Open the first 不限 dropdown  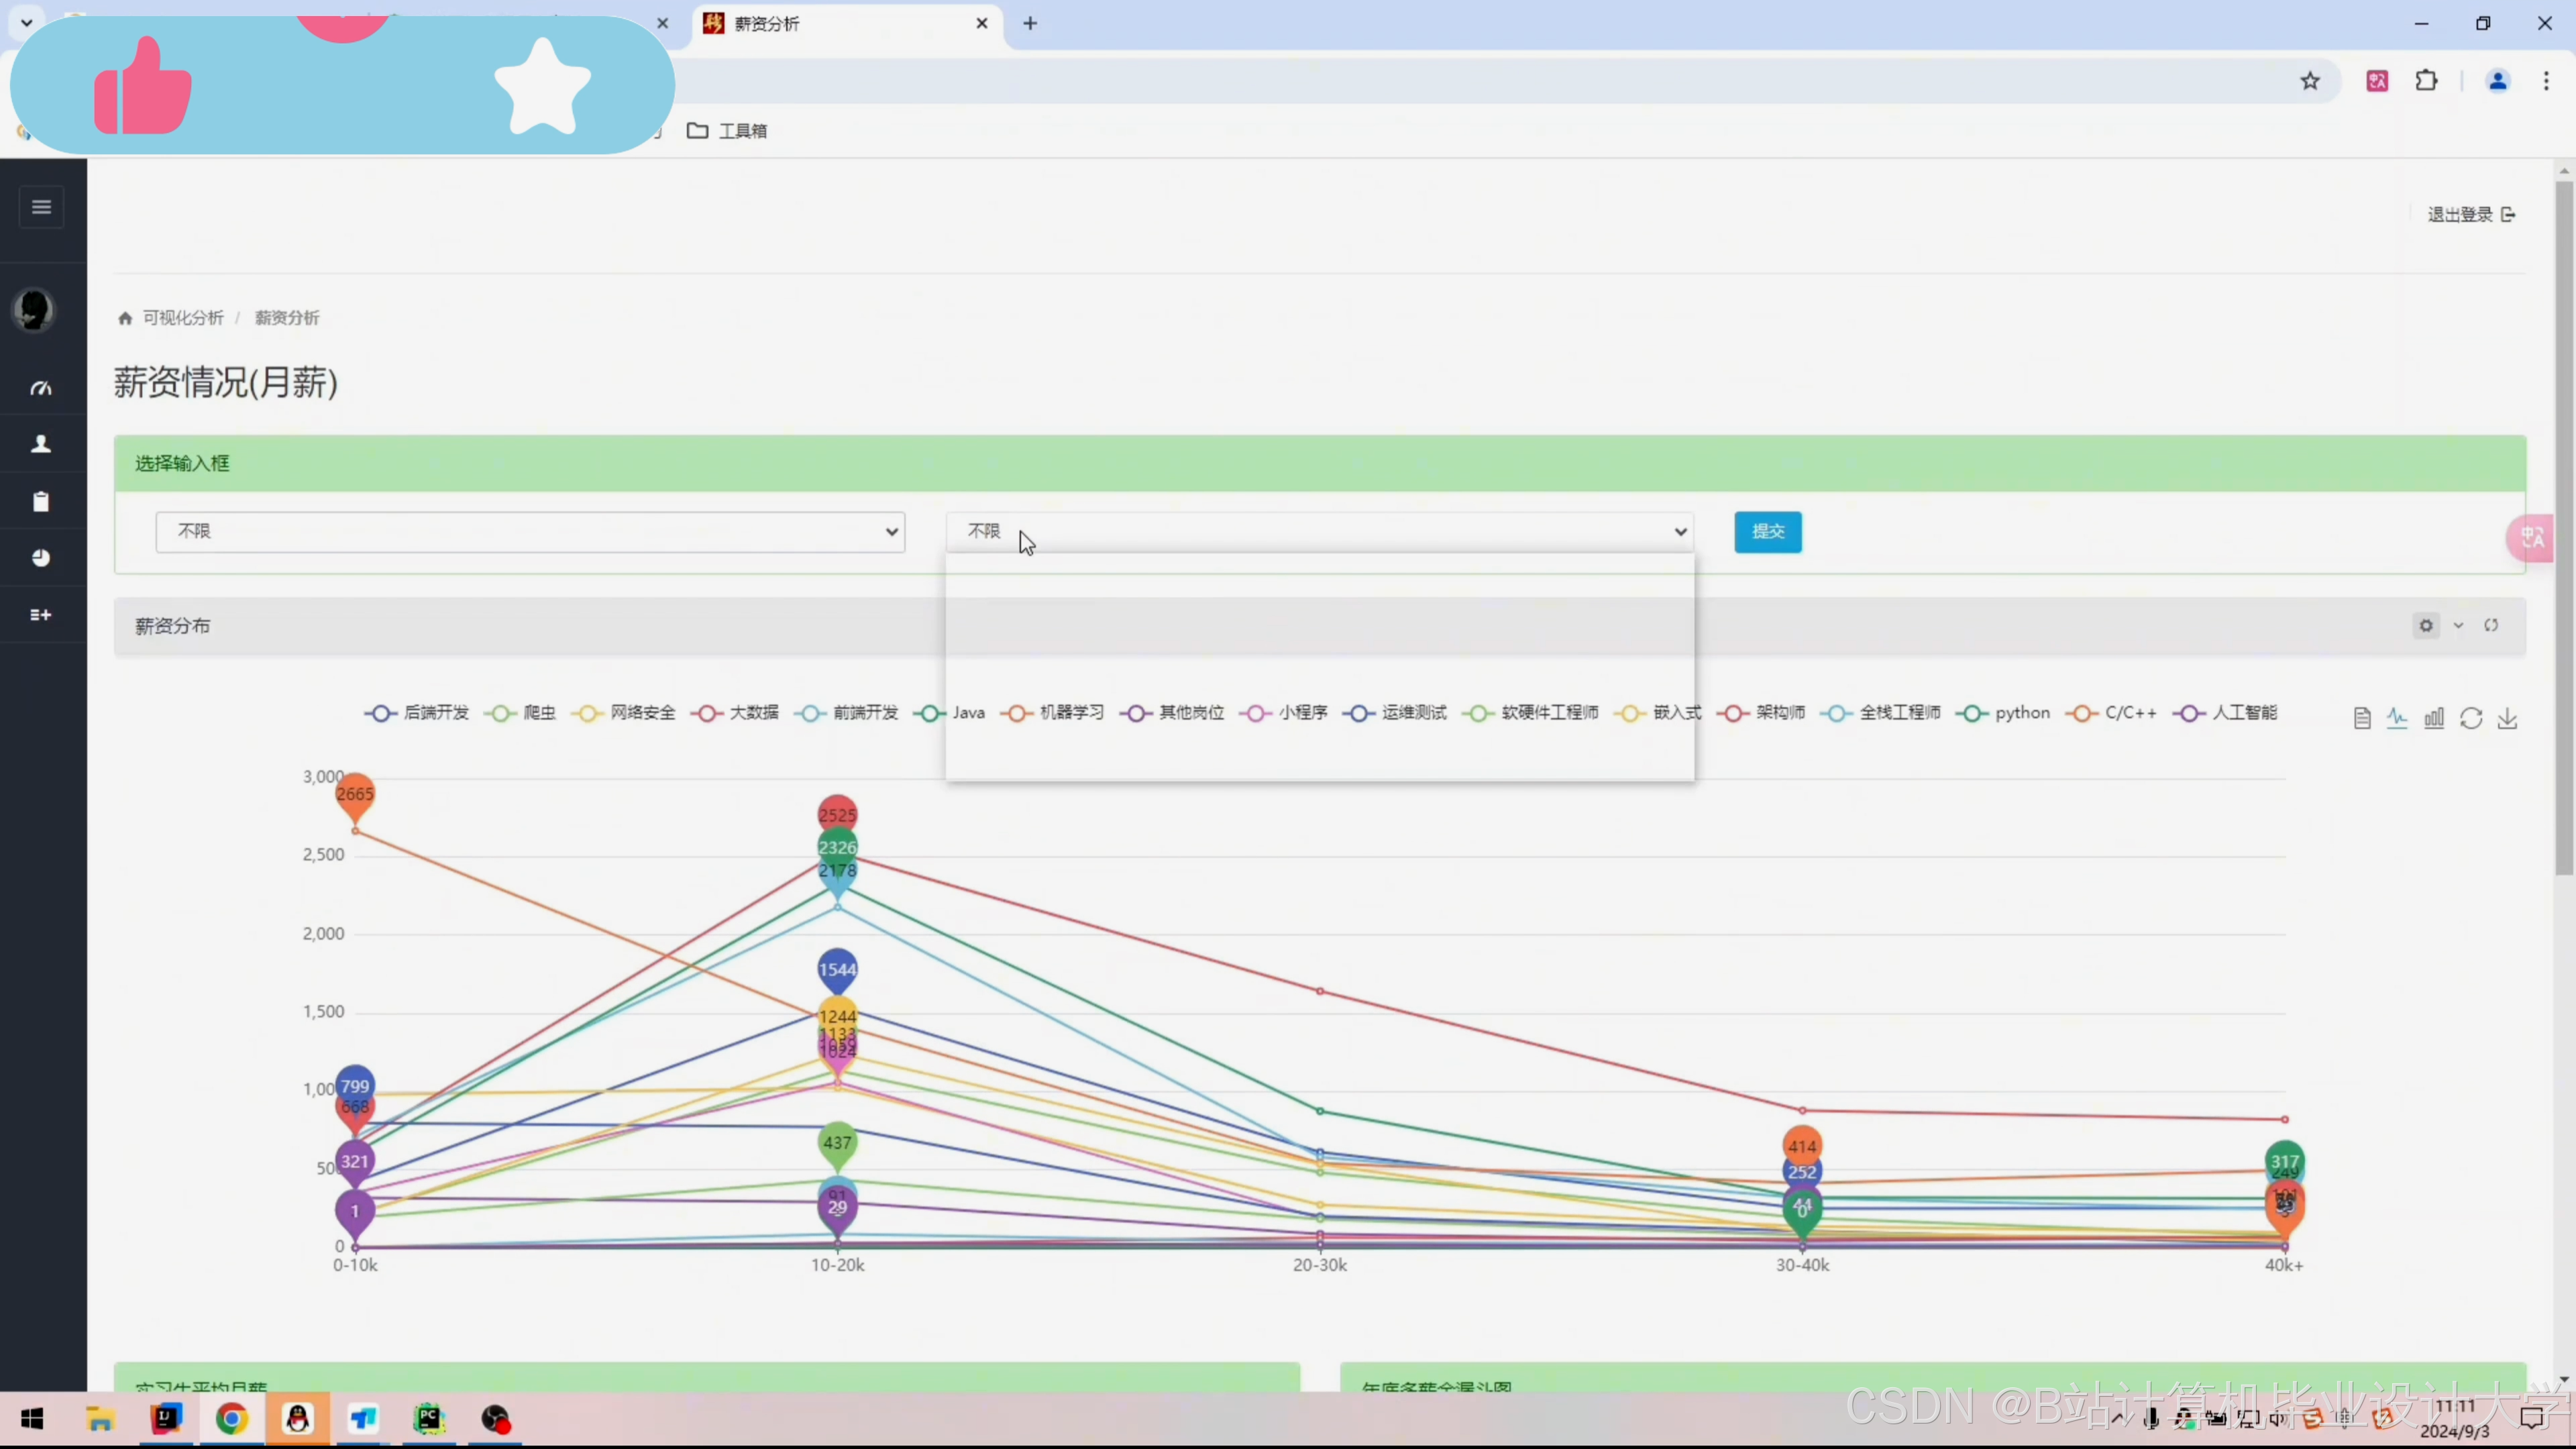pos(530,532)
